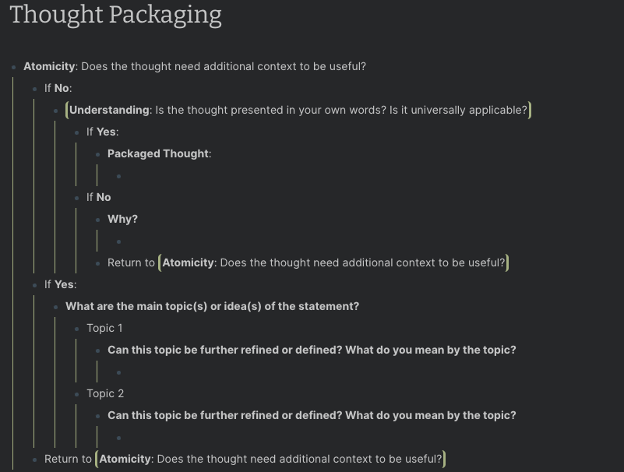
Task: Click the bullet beside the Why? block
Action: (x=98, y=220)
